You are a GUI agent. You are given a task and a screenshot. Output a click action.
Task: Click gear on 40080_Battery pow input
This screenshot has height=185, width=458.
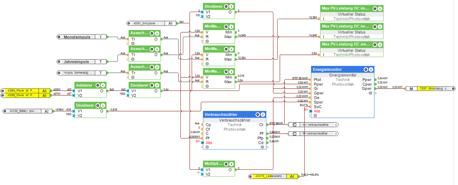pos(5,111)
